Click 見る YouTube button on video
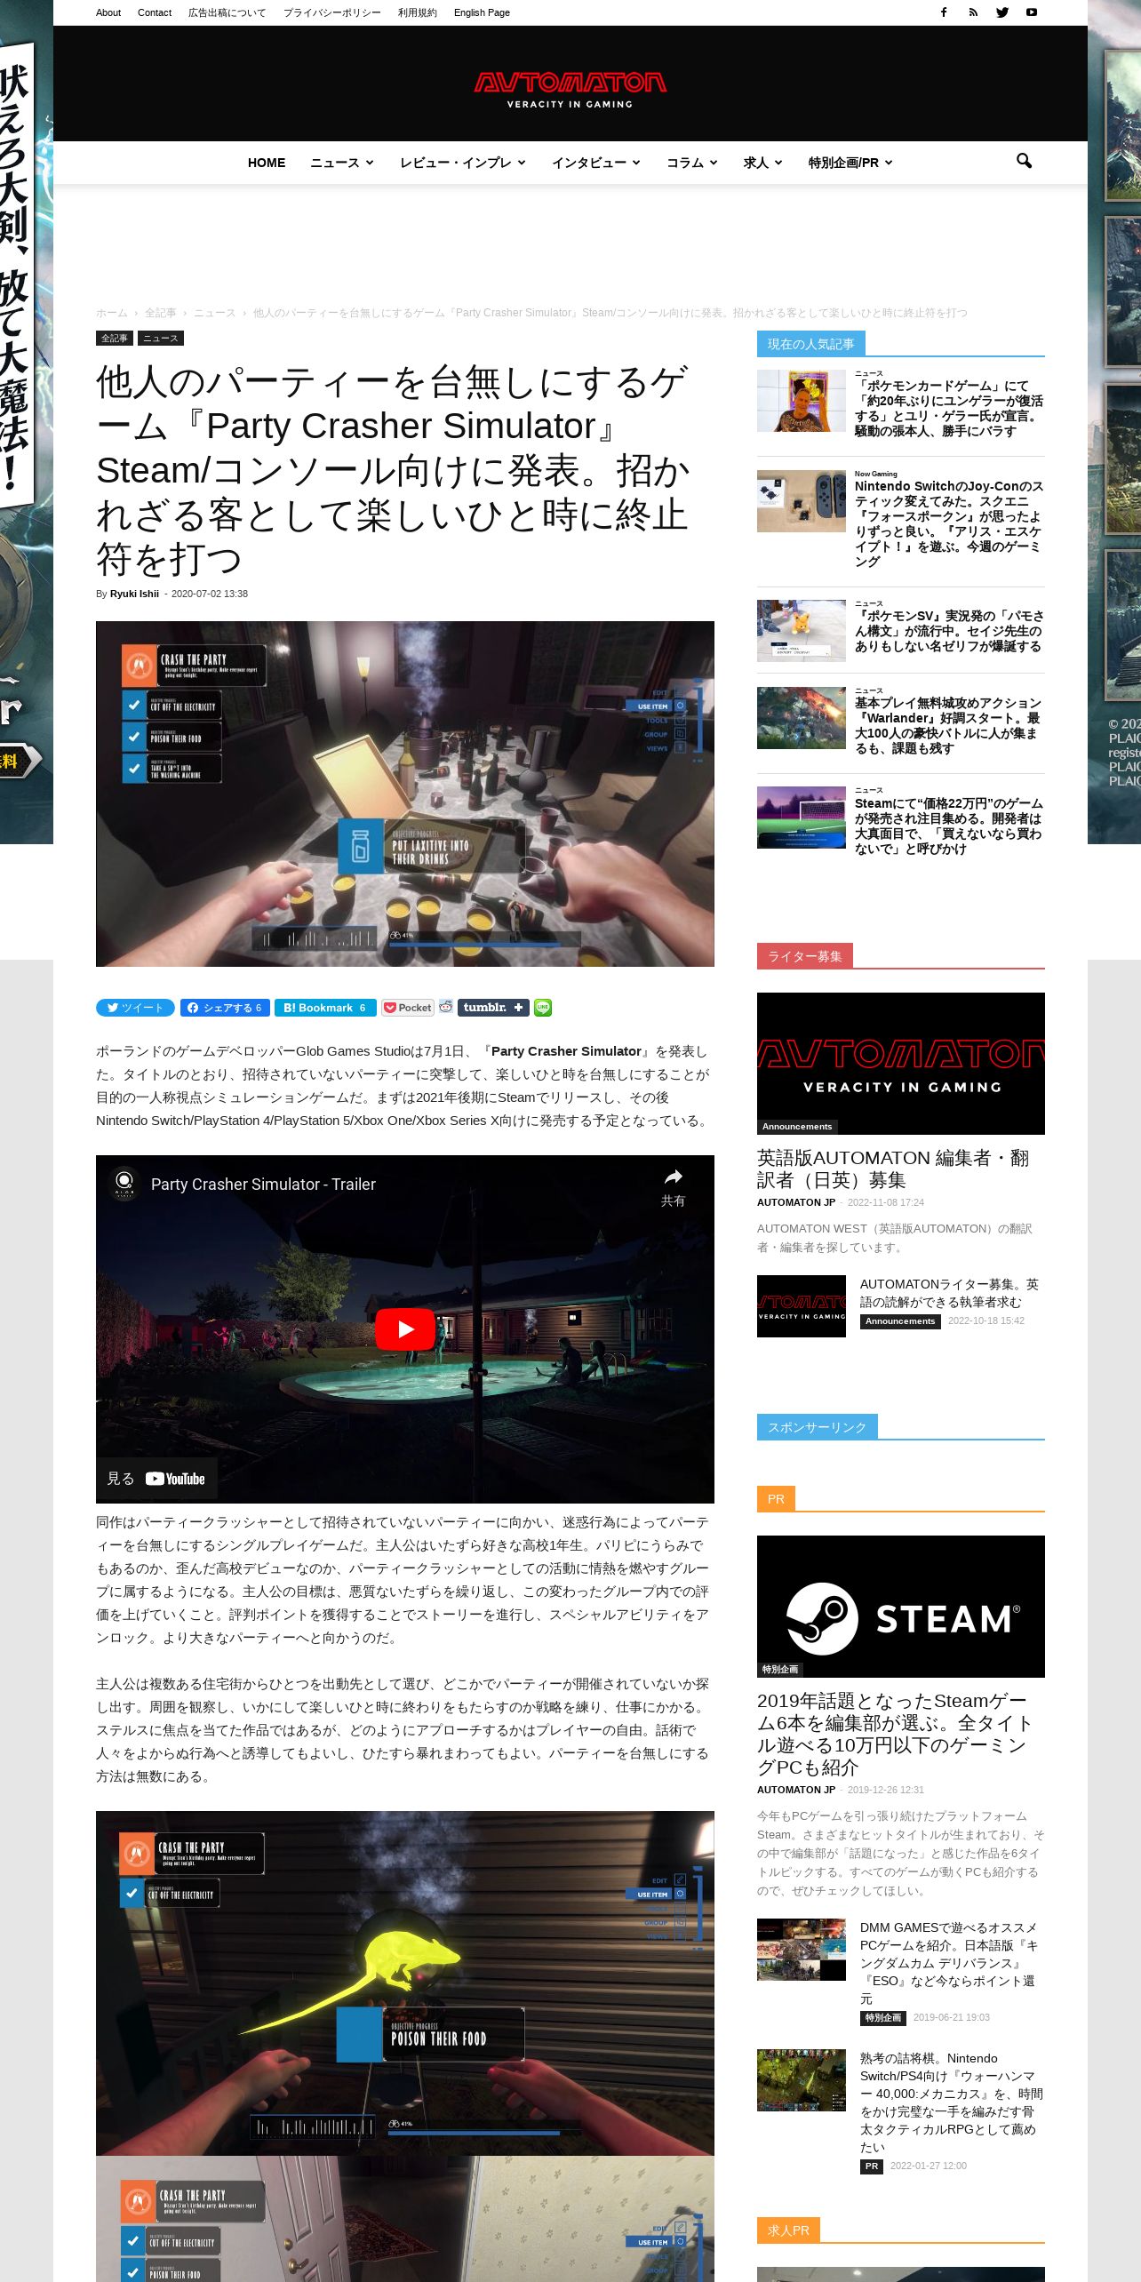This screenshot has width=1141, height=2282. tap(156, 1479)
